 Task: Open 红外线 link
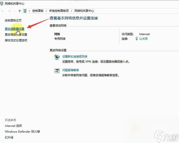[9, 137]
